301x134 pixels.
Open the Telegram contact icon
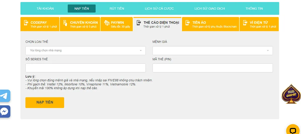pyautogui.click(x=5, y=96)
